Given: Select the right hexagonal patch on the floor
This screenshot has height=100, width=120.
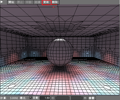Looking at the screenshot, I should [x=107, y=87].
